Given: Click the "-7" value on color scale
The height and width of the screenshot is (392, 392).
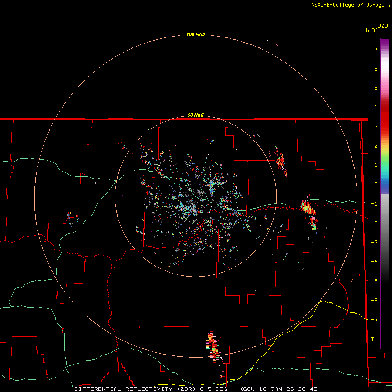Looking at the screenshot, I should tap(374, 320).
